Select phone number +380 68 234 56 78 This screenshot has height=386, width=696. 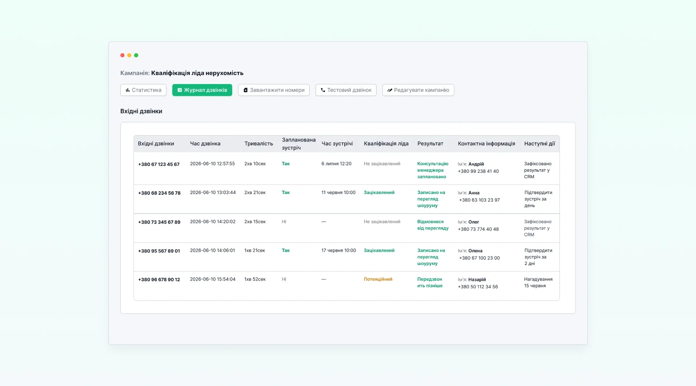click(159, 193)
